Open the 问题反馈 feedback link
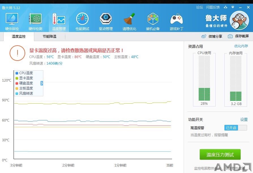 213,7
